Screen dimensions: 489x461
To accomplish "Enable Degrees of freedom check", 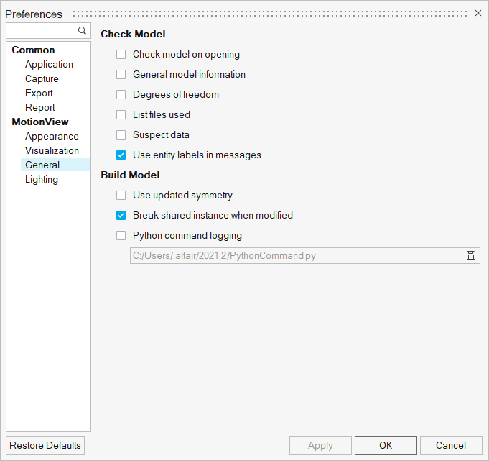I will (121, 95).
